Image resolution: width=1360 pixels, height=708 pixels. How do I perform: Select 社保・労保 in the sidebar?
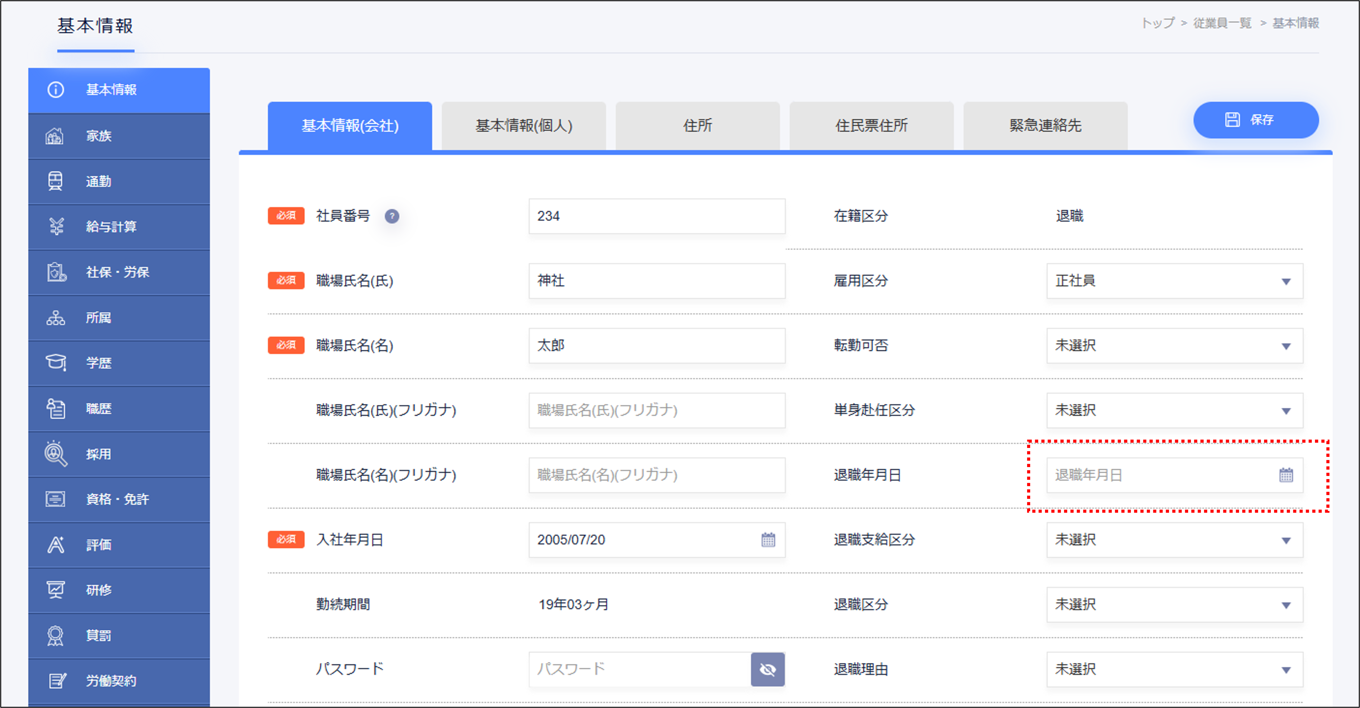point(117,272)
